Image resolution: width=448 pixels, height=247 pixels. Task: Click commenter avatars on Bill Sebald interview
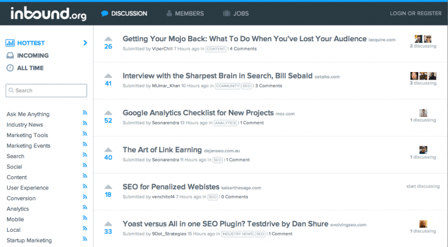(423, 76)
